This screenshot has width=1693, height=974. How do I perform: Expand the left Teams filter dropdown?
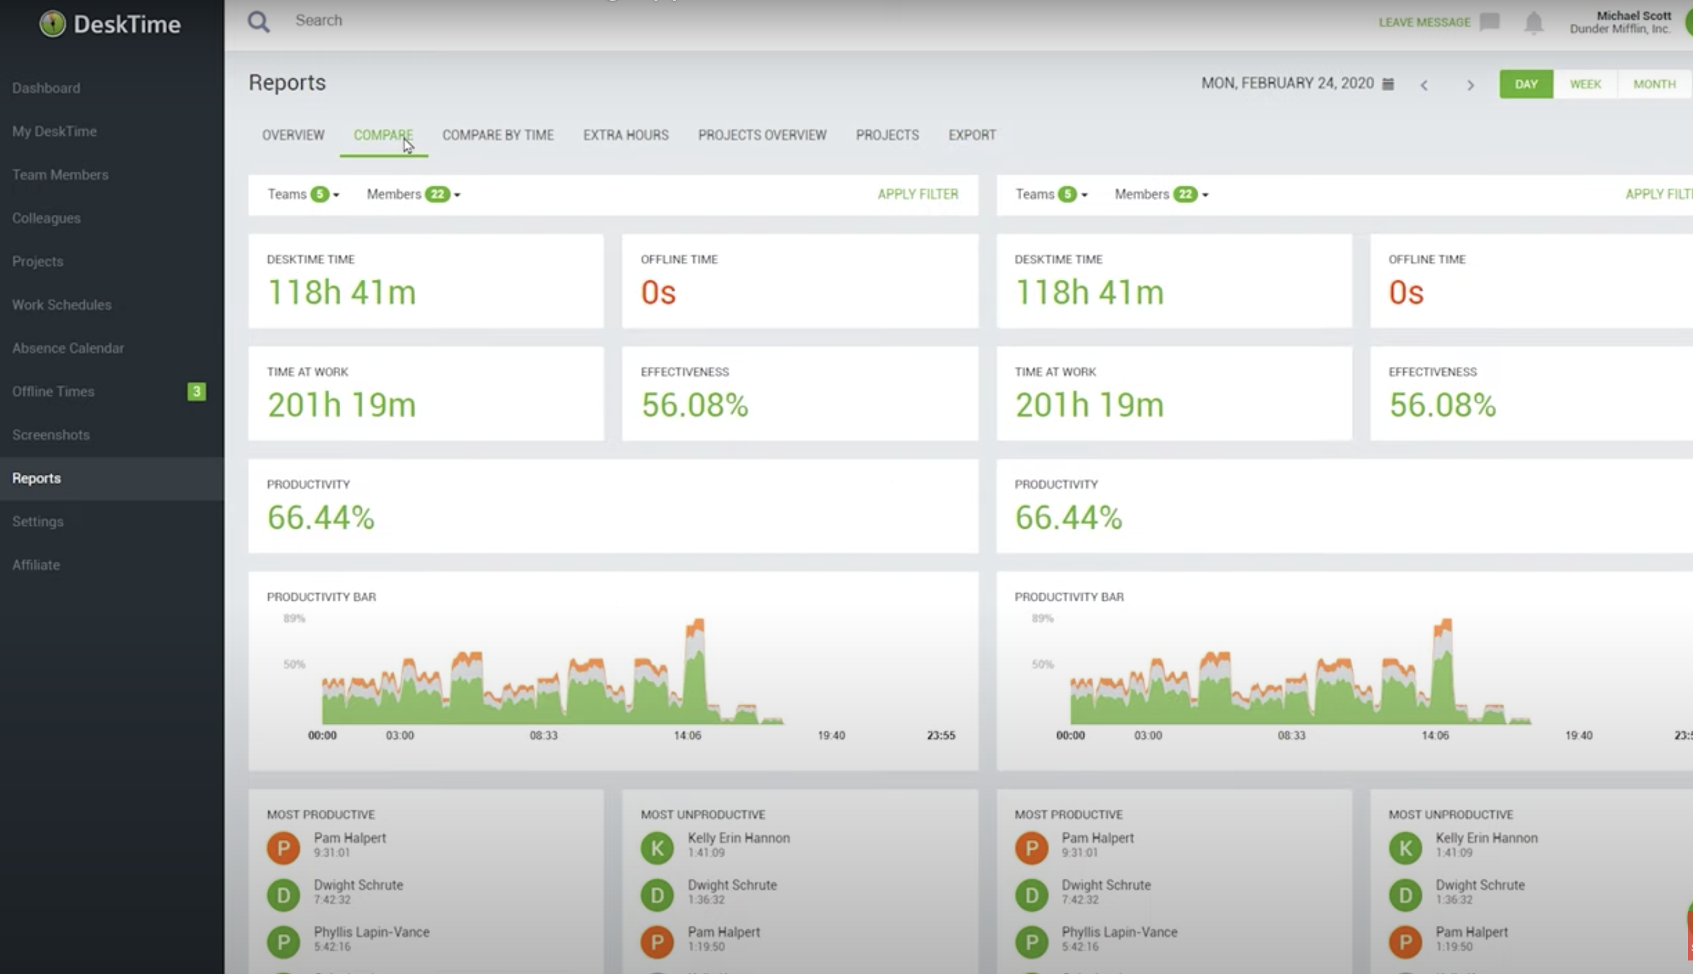point(304,194)
